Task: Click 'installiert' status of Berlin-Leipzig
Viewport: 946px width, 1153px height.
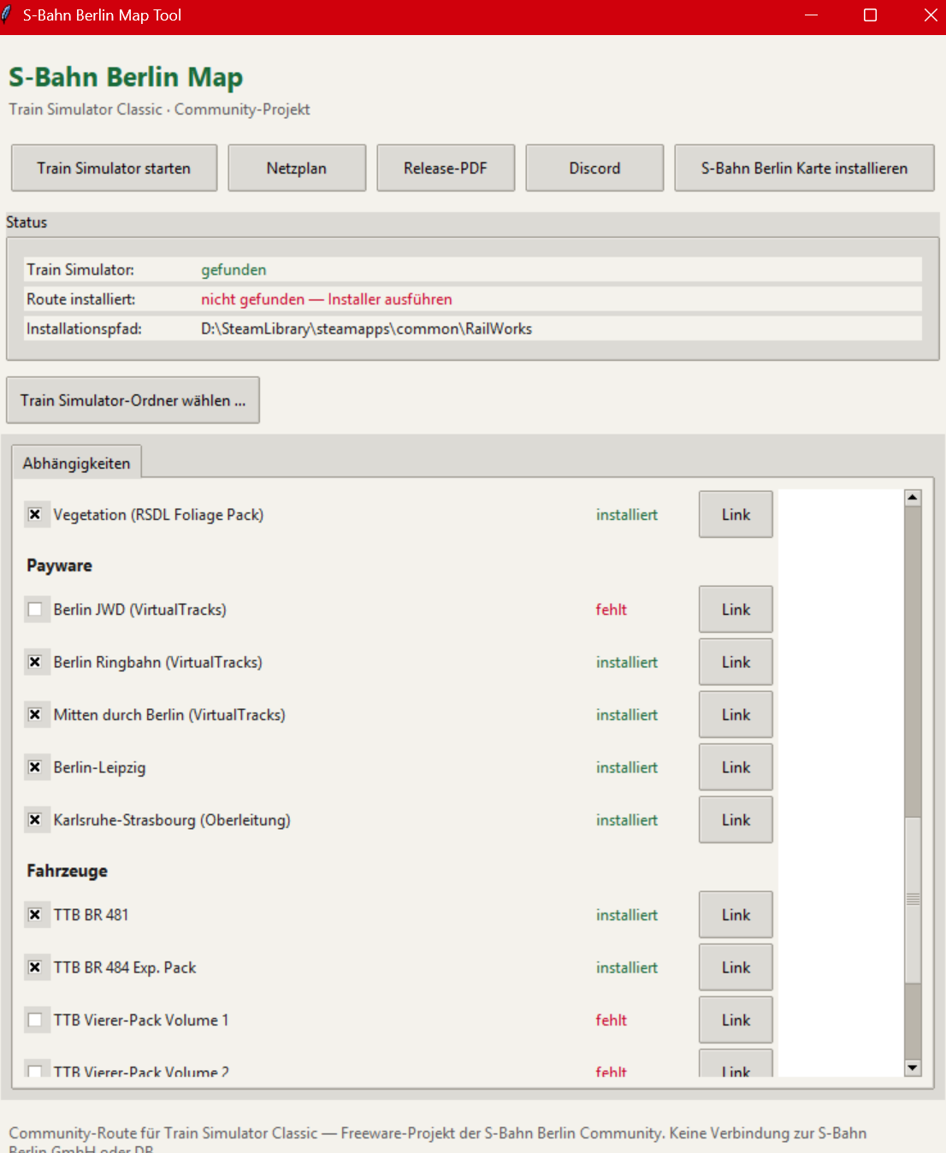Action: 627,767
